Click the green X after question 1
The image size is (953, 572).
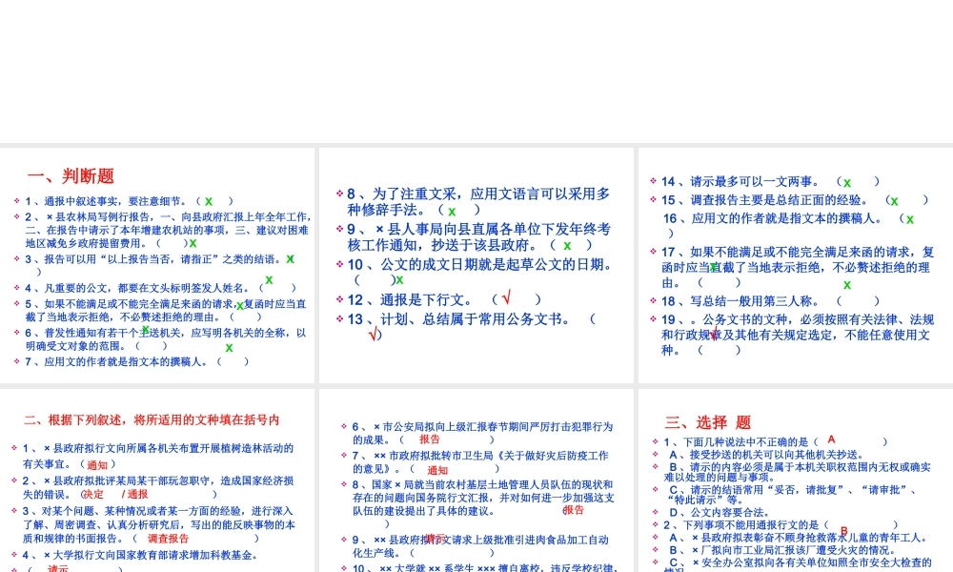208,201
